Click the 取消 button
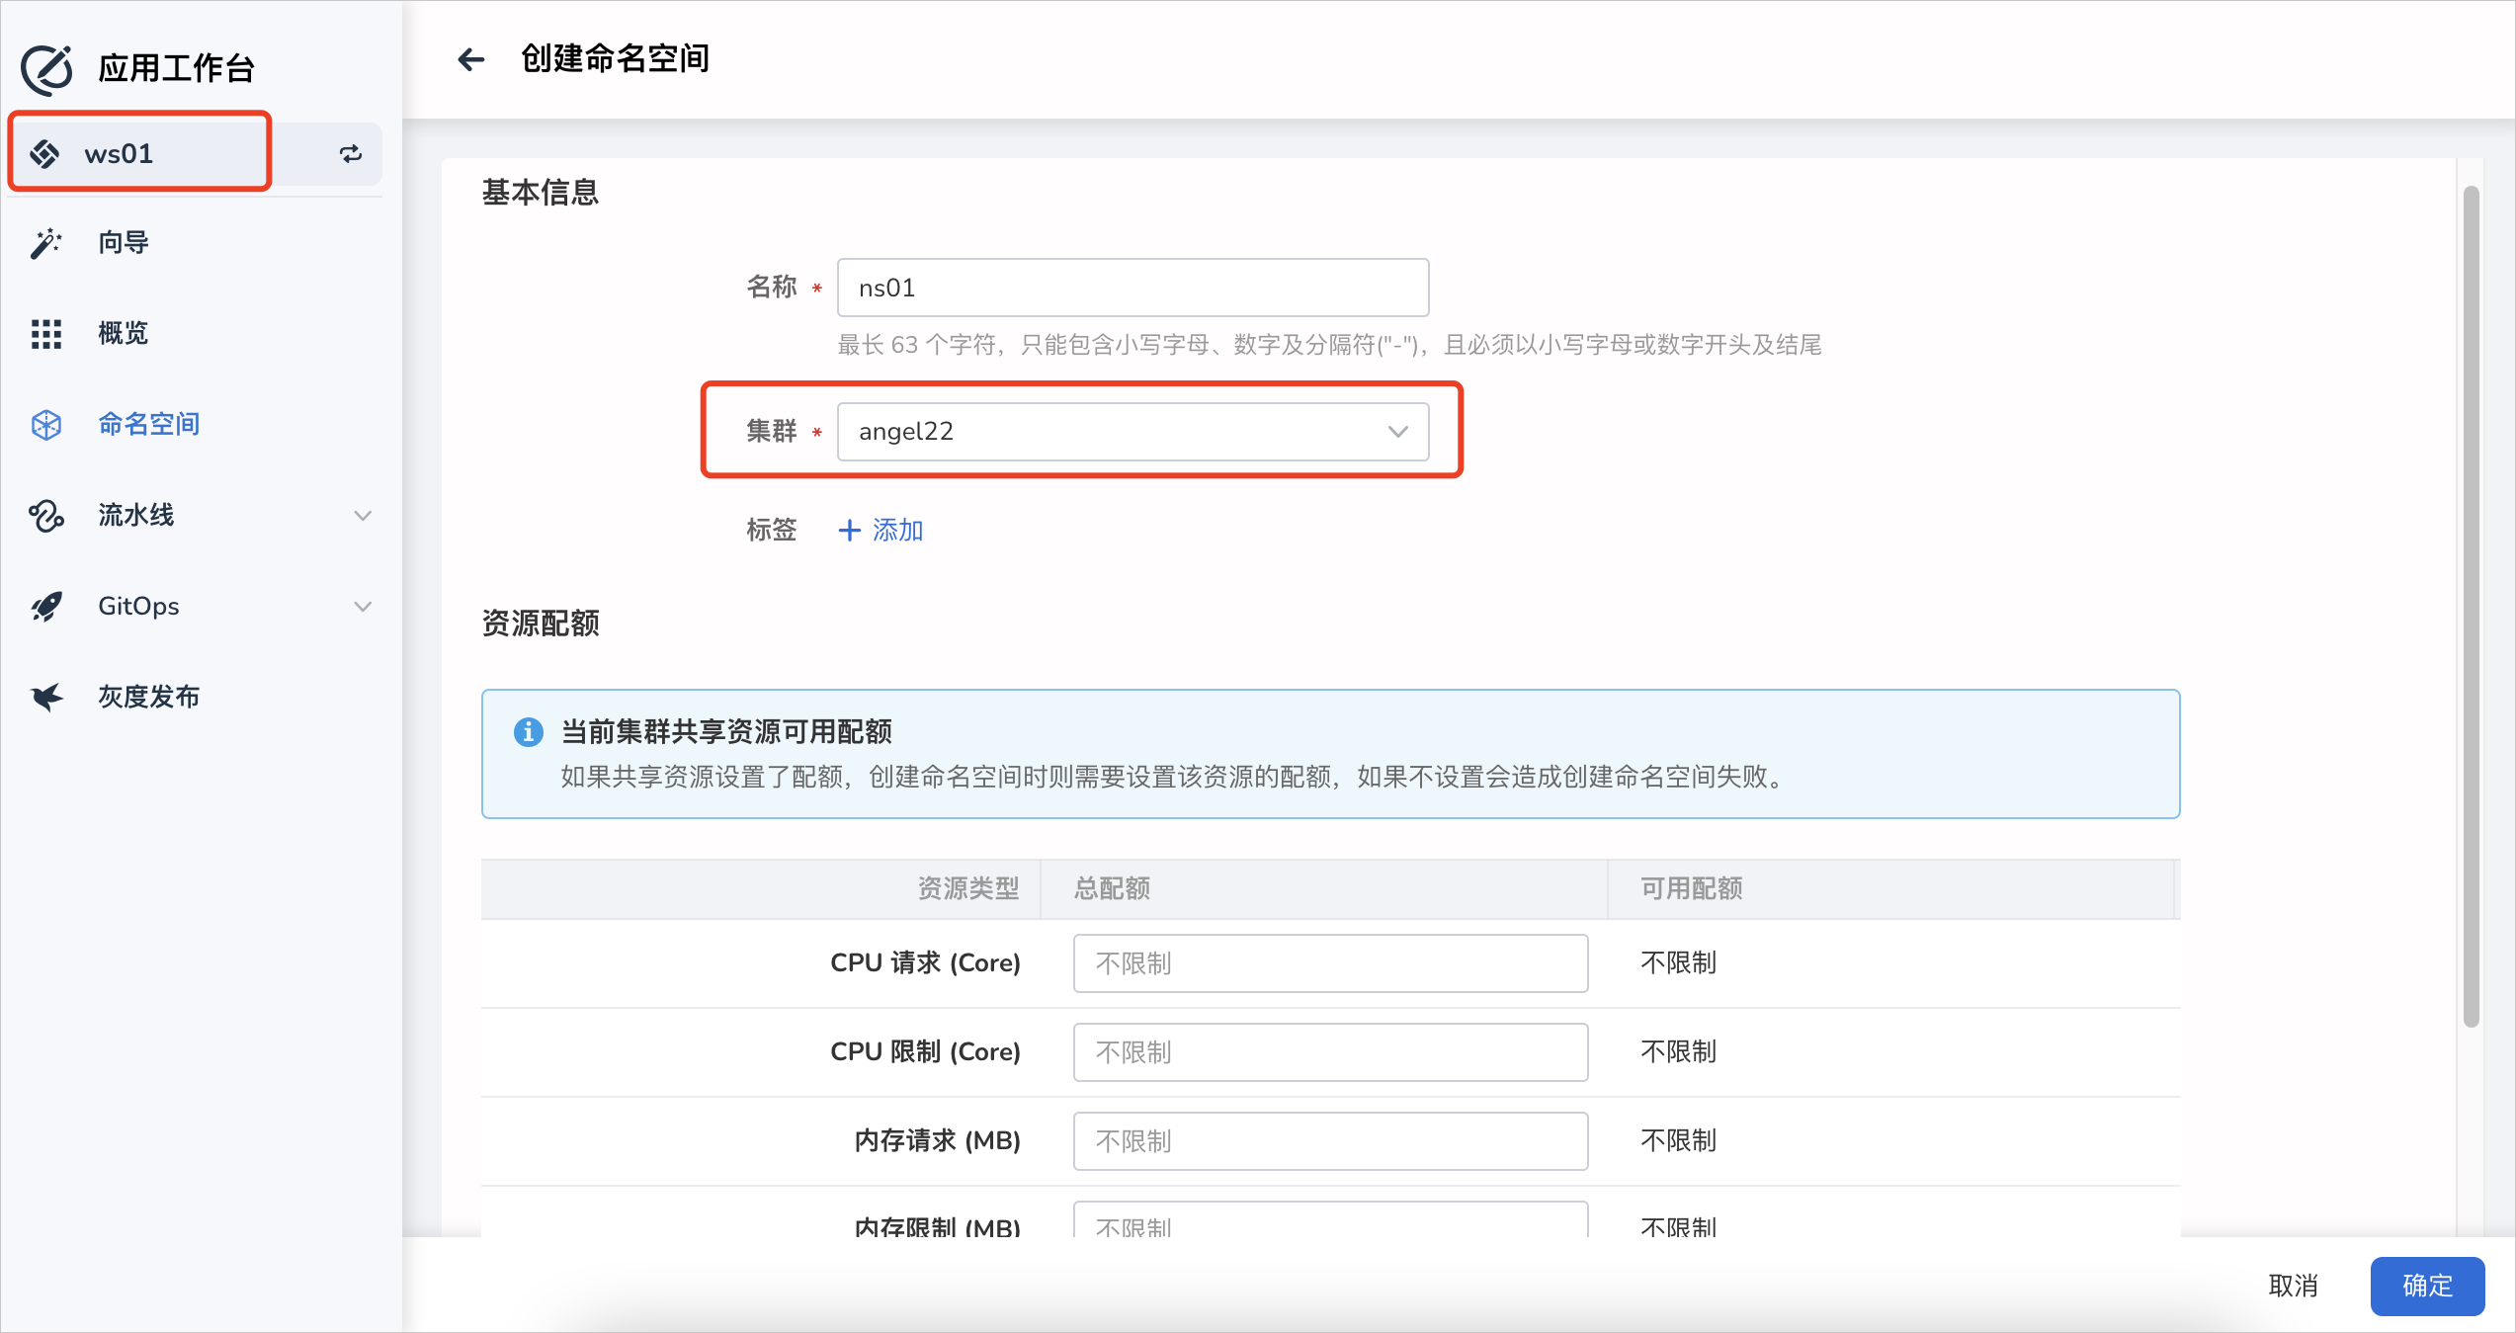2516x1333 pixels. click(x=2294, y=1286)
